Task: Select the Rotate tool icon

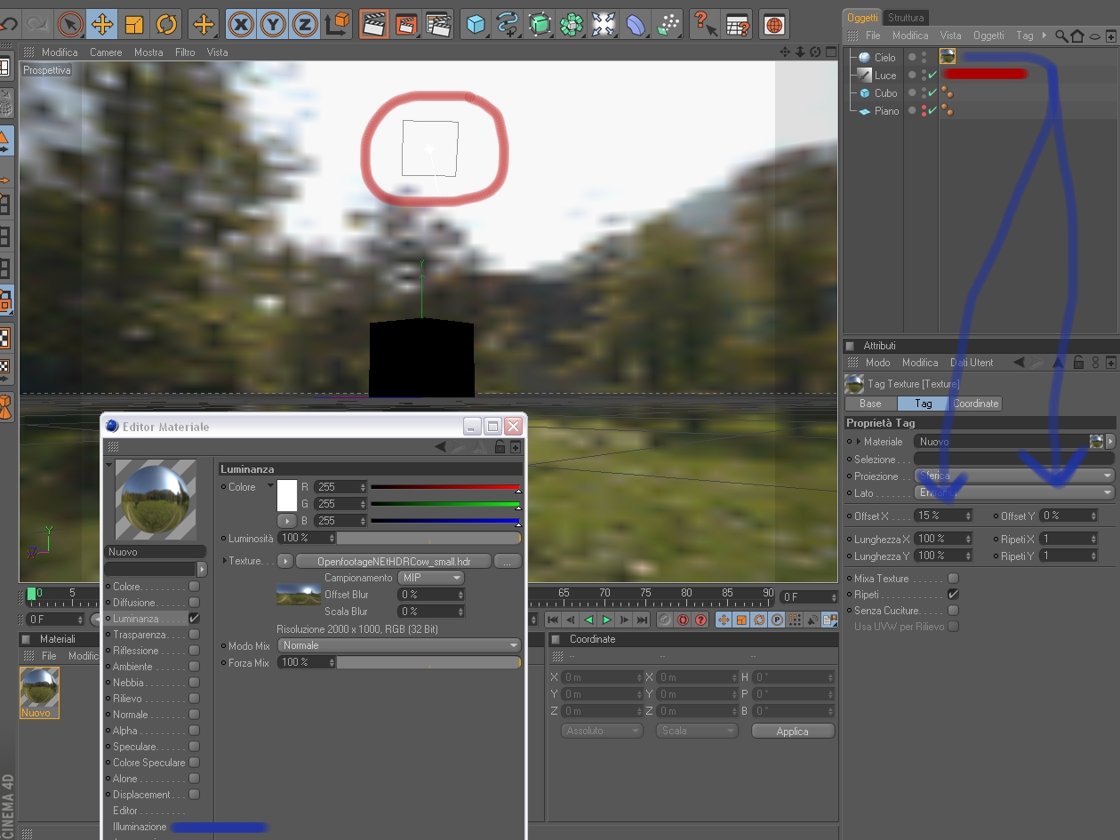Action: 165,24
